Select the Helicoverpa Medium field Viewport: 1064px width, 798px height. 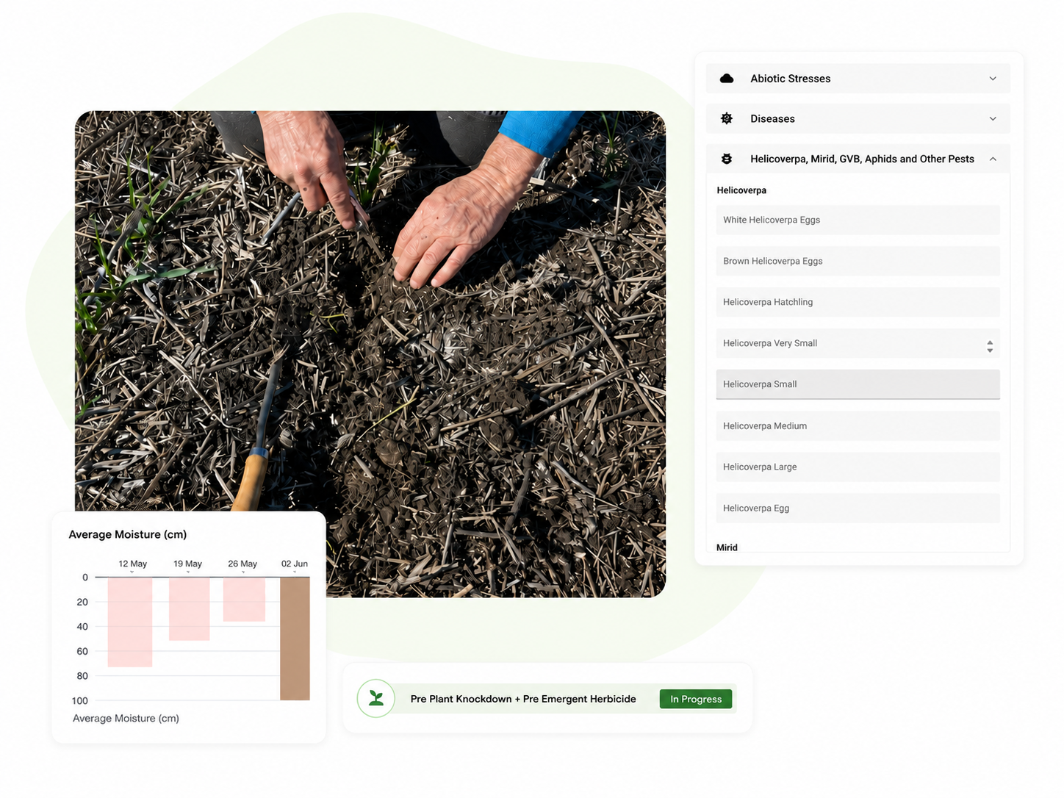pyautogui.click(x=858, y=425)
